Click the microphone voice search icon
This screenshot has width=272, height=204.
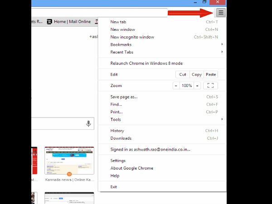(88, 123)
